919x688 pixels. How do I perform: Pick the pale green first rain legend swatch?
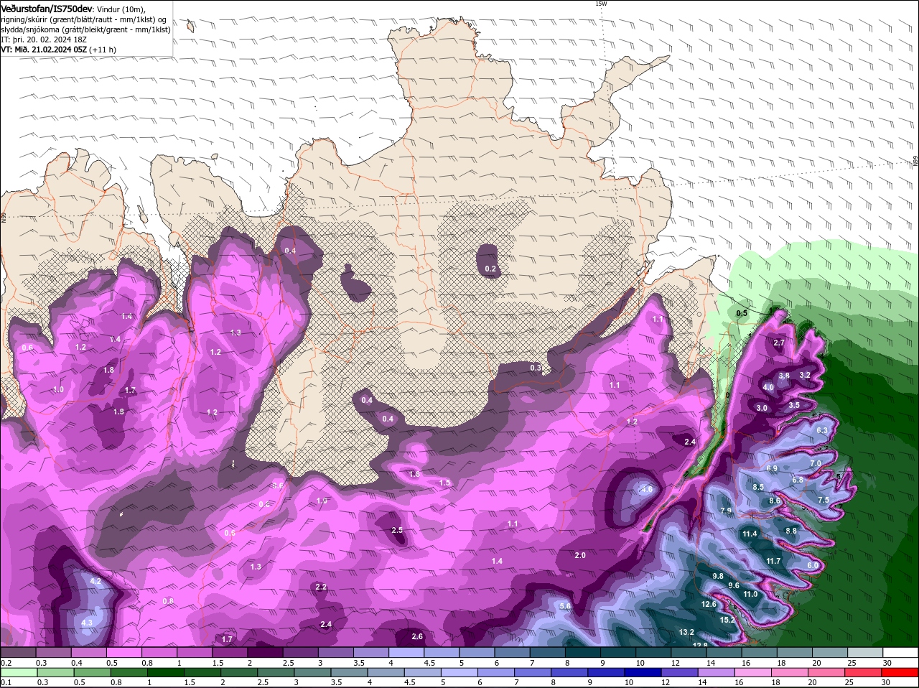18,672
